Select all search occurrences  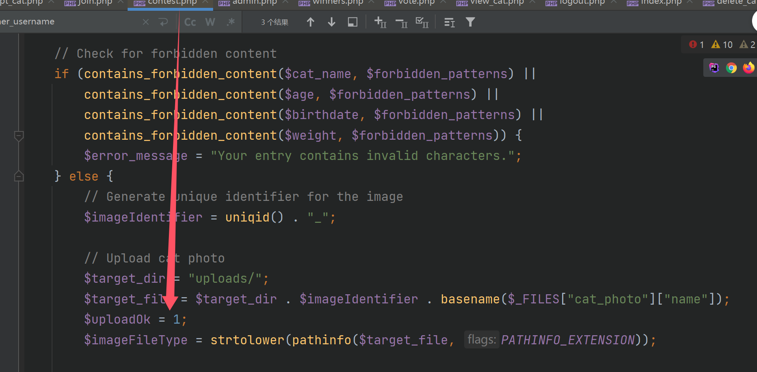(422, 22)
